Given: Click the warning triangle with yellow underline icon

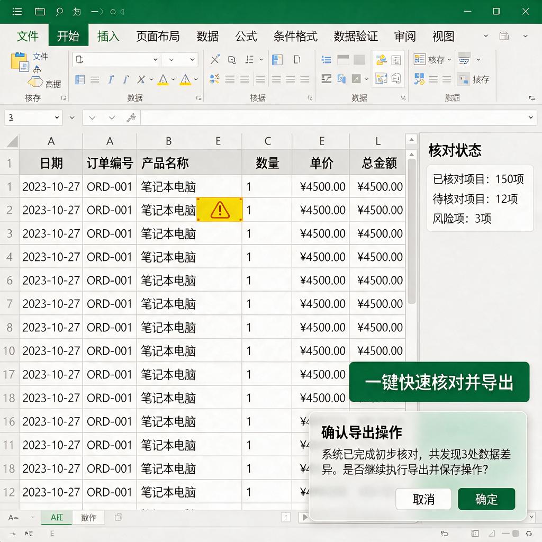Looking at the screenshot, I should pyautogui.click(x=186, y=79).
